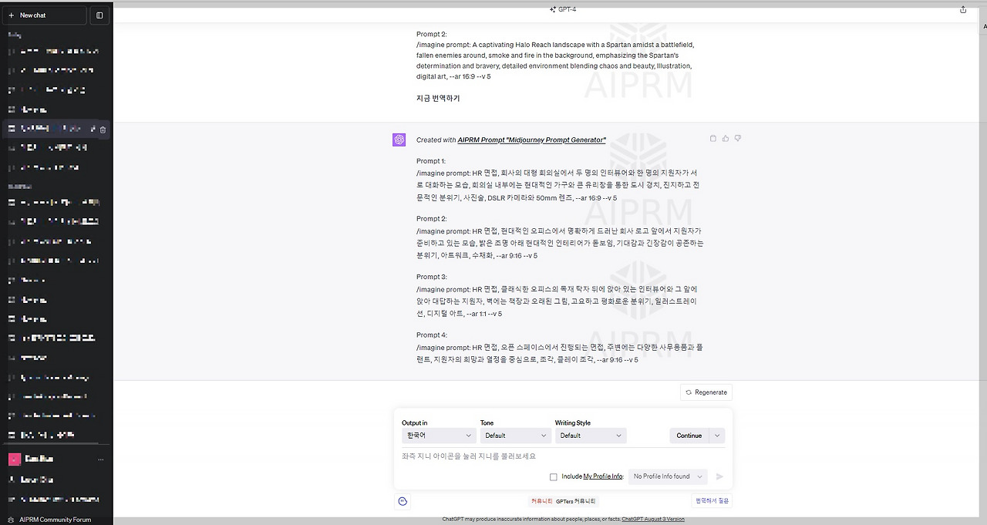Screen dimensions: 987x525
Task: Open the My Profile Info link
Action: (602, 476)
